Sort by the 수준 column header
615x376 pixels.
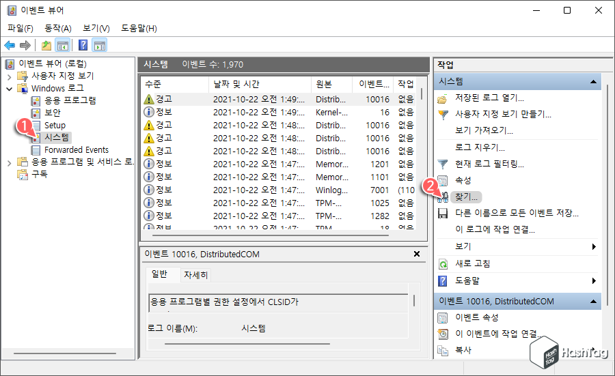click(x=175, y=84)
